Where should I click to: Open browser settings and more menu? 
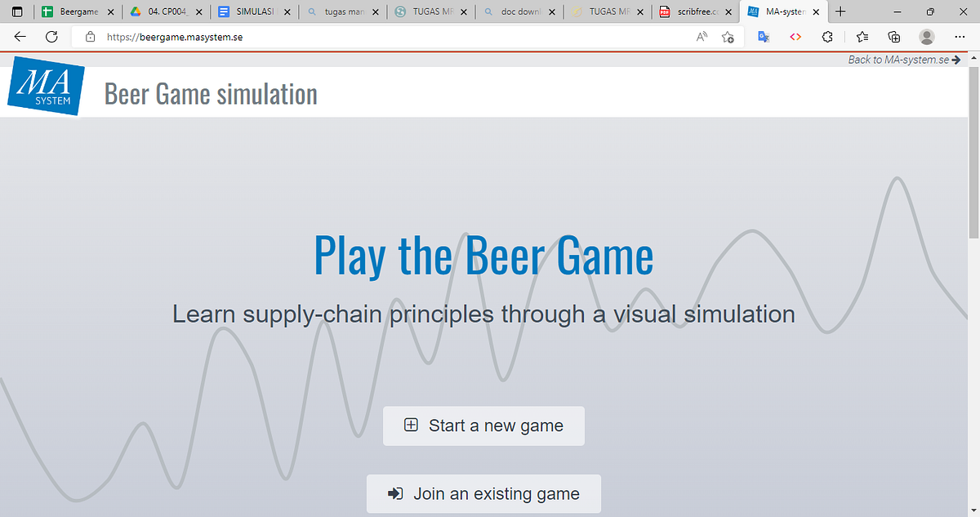pyautogui.click(x=960, y=37)
